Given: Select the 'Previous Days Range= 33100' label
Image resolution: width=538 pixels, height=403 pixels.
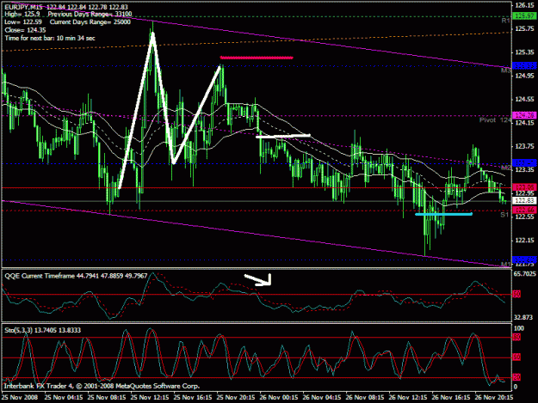Looking at the screenshot, I should [x=90, y=15].
